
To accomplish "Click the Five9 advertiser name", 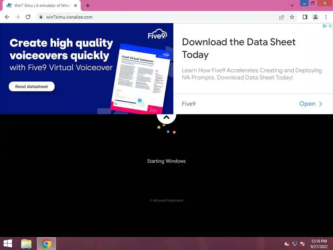I will (189, 104).
